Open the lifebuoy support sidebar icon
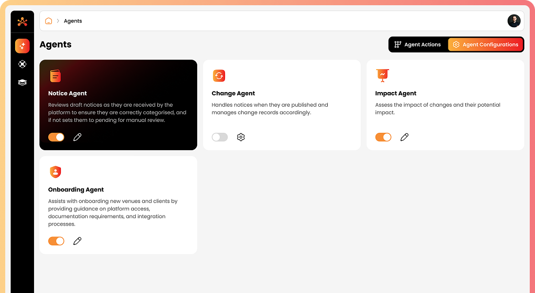 click(22, 64)
